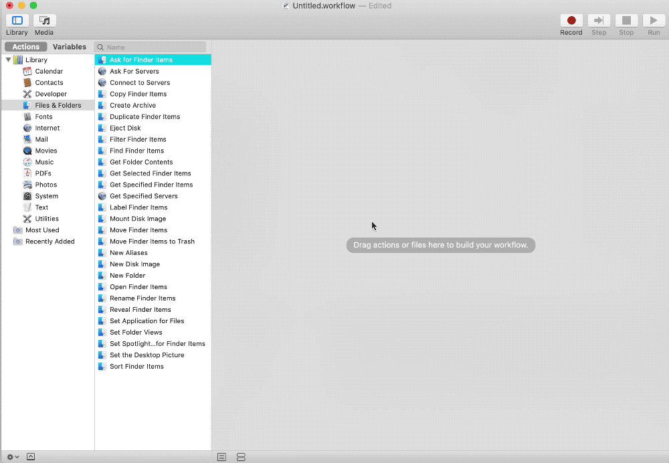Run the workflow with the Run button
The width and height of the screenshot is (669, 463).
click(654, 21)
